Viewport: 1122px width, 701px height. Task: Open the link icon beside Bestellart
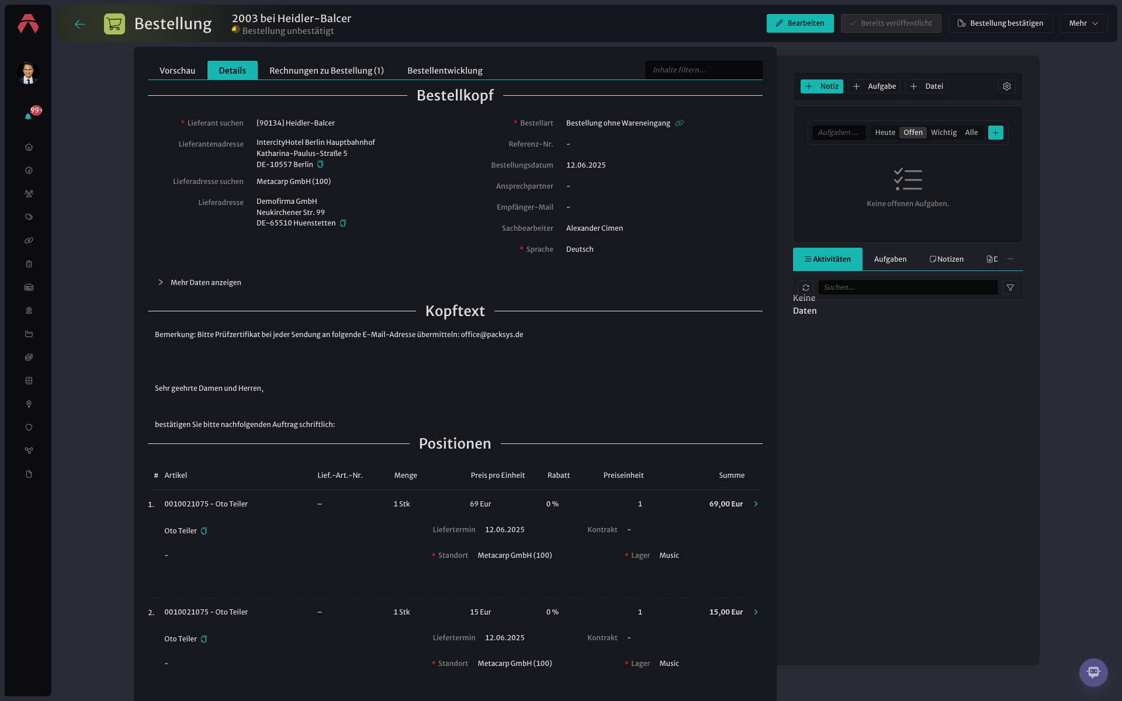pyautogui.click(x=679, y=123)
